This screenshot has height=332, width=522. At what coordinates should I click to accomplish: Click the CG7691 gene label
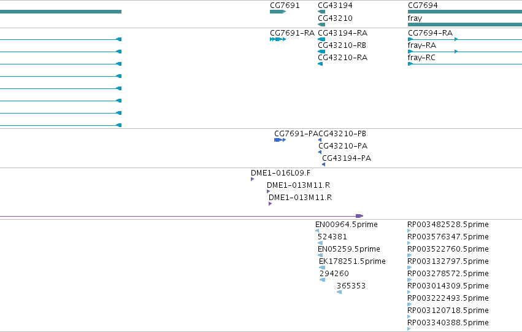pos(285,6)
